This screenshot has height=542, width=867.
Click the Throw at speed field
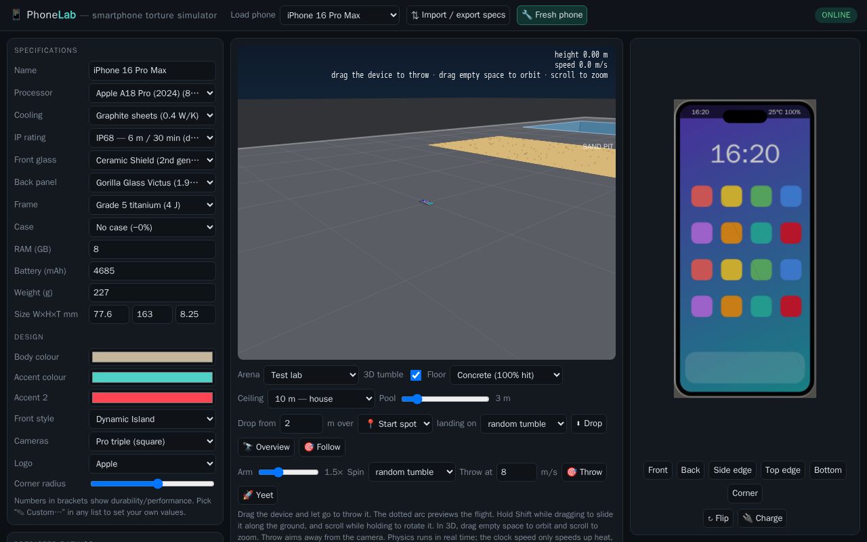517,472
